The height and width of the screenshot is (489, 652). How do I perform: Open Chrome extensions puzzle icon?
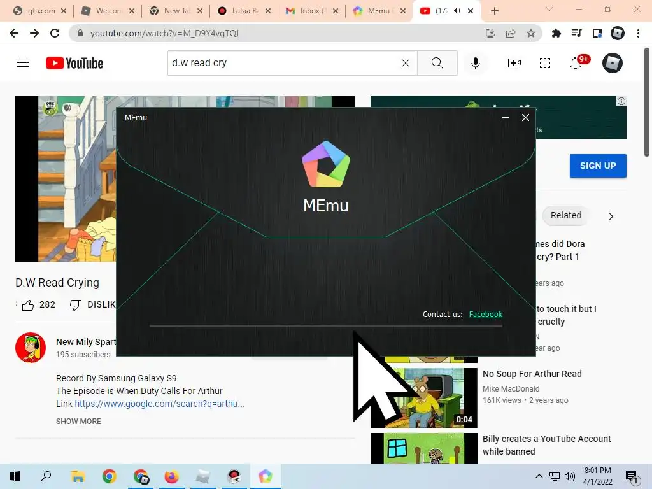(556, 33)
